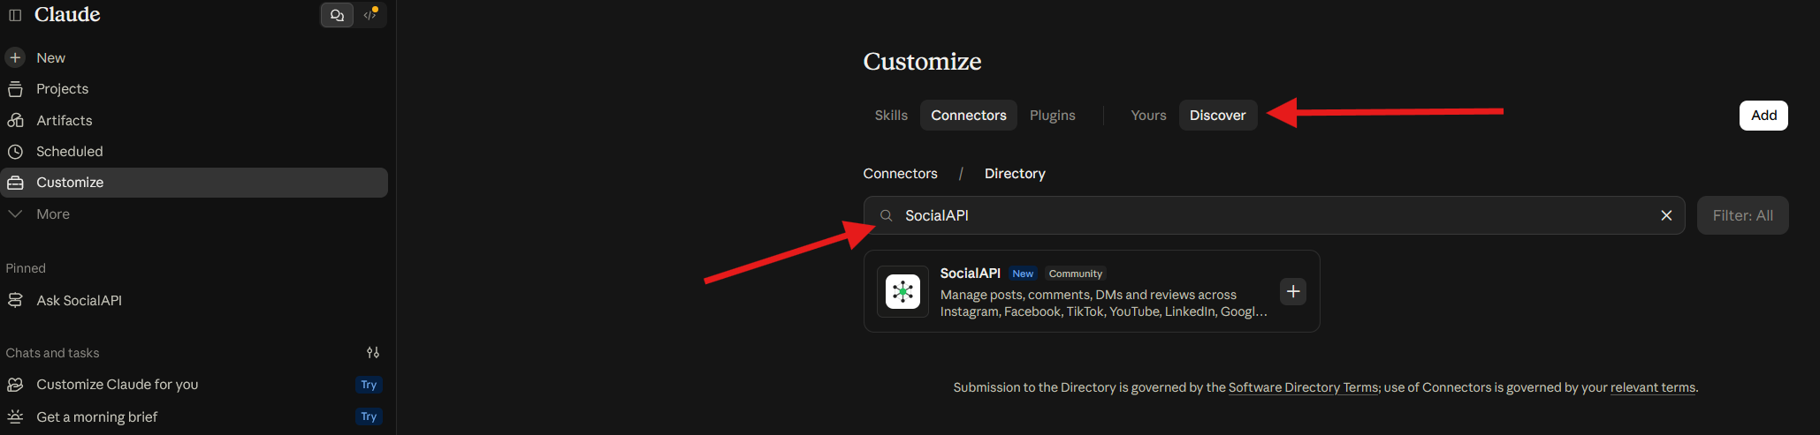1820x435 pixels.
Task: Switch to the Skills tab
Action: pyautogui.click(x=891, y=115)
